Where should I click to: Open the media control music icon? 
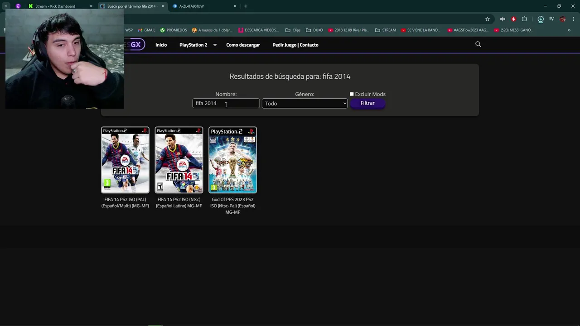pos(551,19)
